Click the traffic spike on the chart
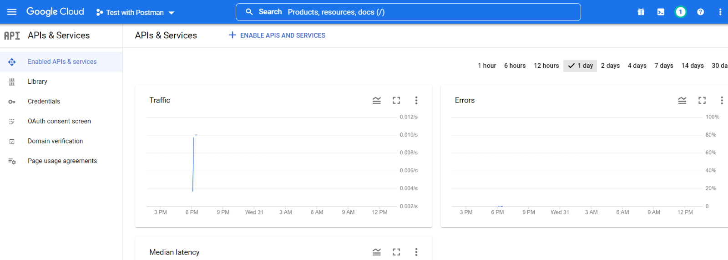This screenshot has height=260, width=728. click(x=193, y=163)
